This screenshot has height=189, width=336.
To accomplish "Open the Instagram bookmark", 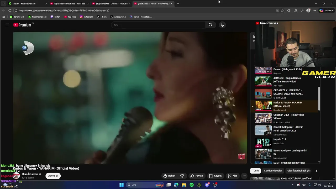I will point(86,17).
